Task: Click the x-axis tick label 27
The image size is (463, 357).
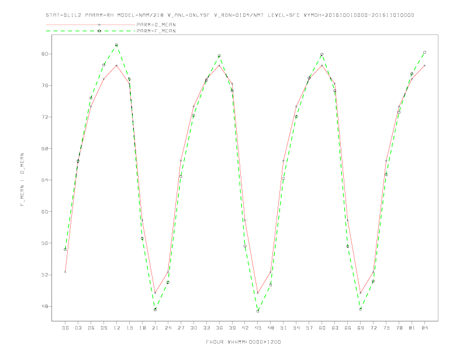Action: coord(181,328)
